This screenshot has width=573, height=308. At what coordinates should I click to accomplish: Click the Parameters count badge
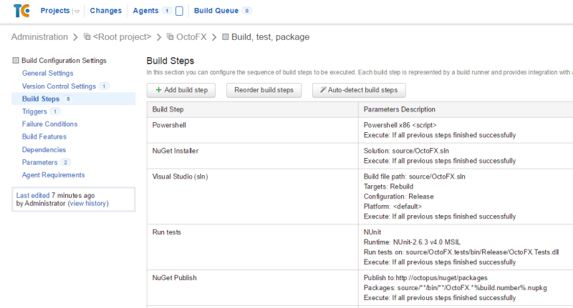click(66, 162)
